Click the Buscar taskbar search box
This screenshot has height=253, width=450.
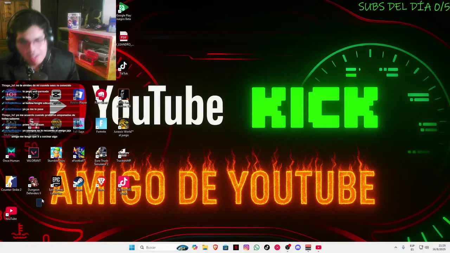165,247
